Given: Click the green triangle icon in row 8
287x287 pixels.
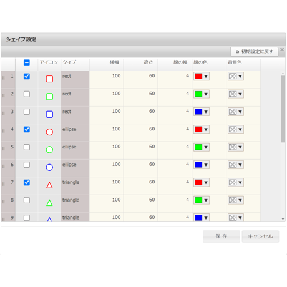Looking at the screenshot, I should coord(49,203).
